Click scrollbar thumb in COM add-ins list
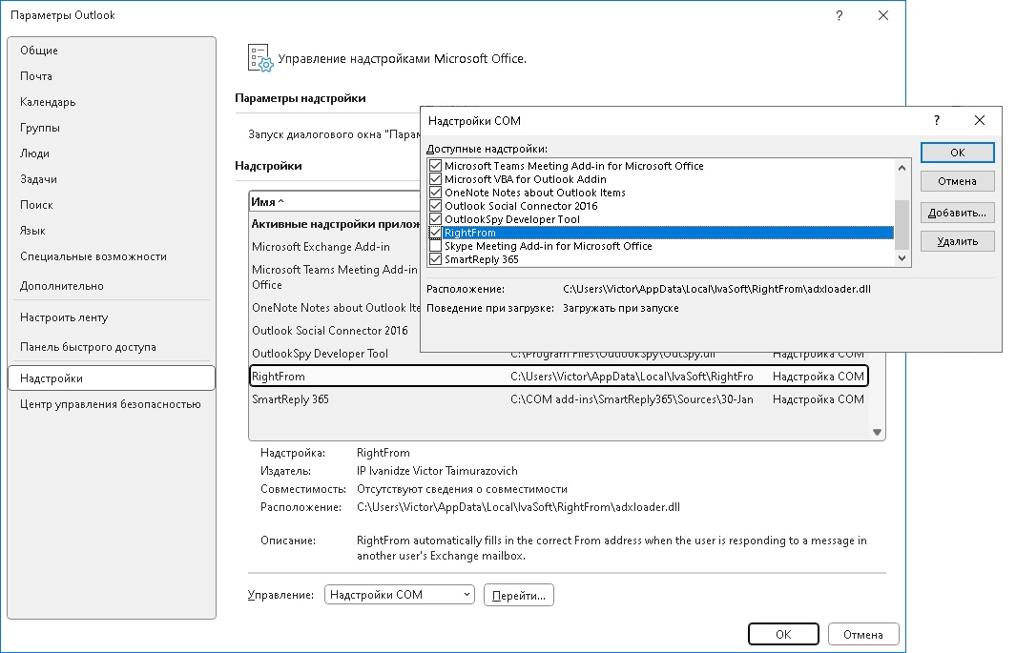 [902, 225]
